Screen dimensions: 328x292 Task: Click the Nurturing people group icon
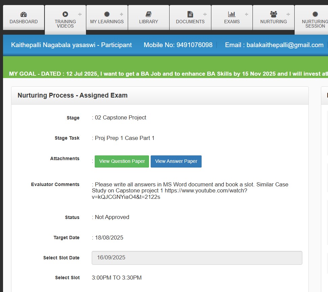click(273, 14)
